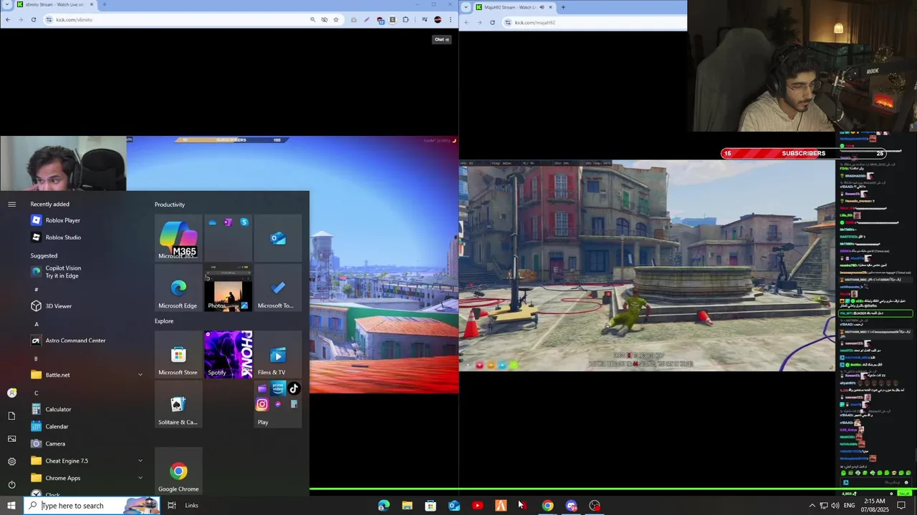Open tab search dropdown in s6mito window
Screen dimensions: 917x515
pos(7,5)
